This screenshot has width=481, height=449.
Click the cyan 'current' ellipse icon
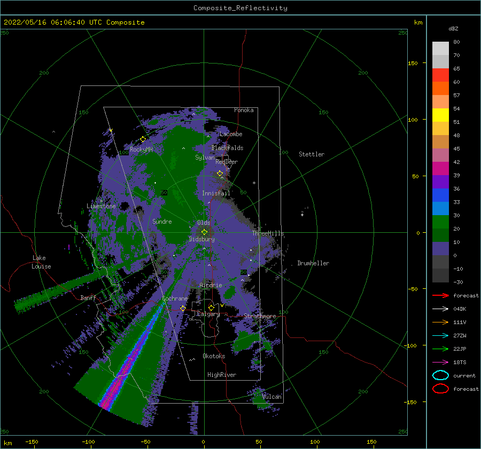440,375
